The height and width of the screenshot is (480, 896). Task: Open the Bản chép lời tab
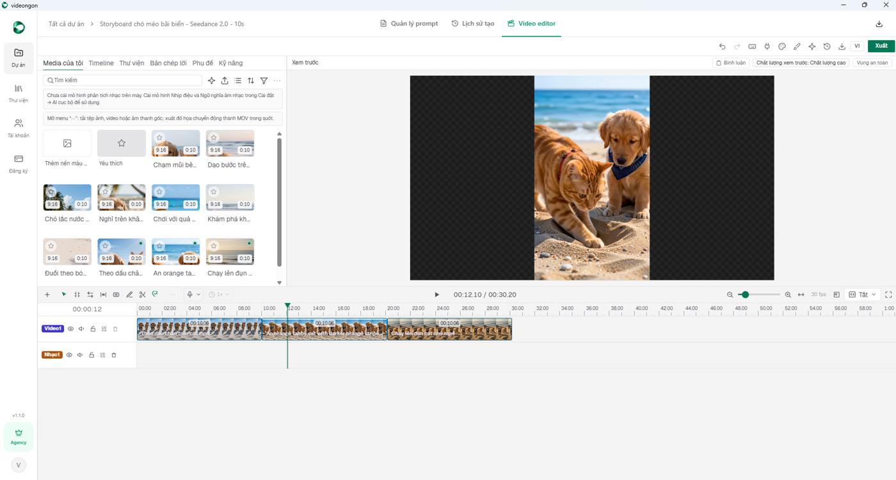[168, 63]
